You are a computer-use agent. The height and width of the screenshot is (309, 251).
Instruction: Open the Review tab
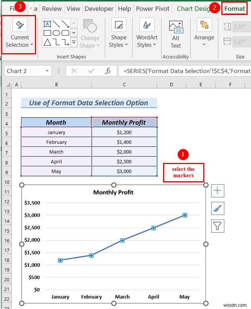point(52,9)
